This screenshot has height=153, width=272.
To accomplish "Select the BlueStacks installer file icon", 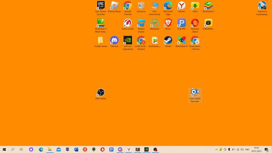I will click(x=155, y=42).
